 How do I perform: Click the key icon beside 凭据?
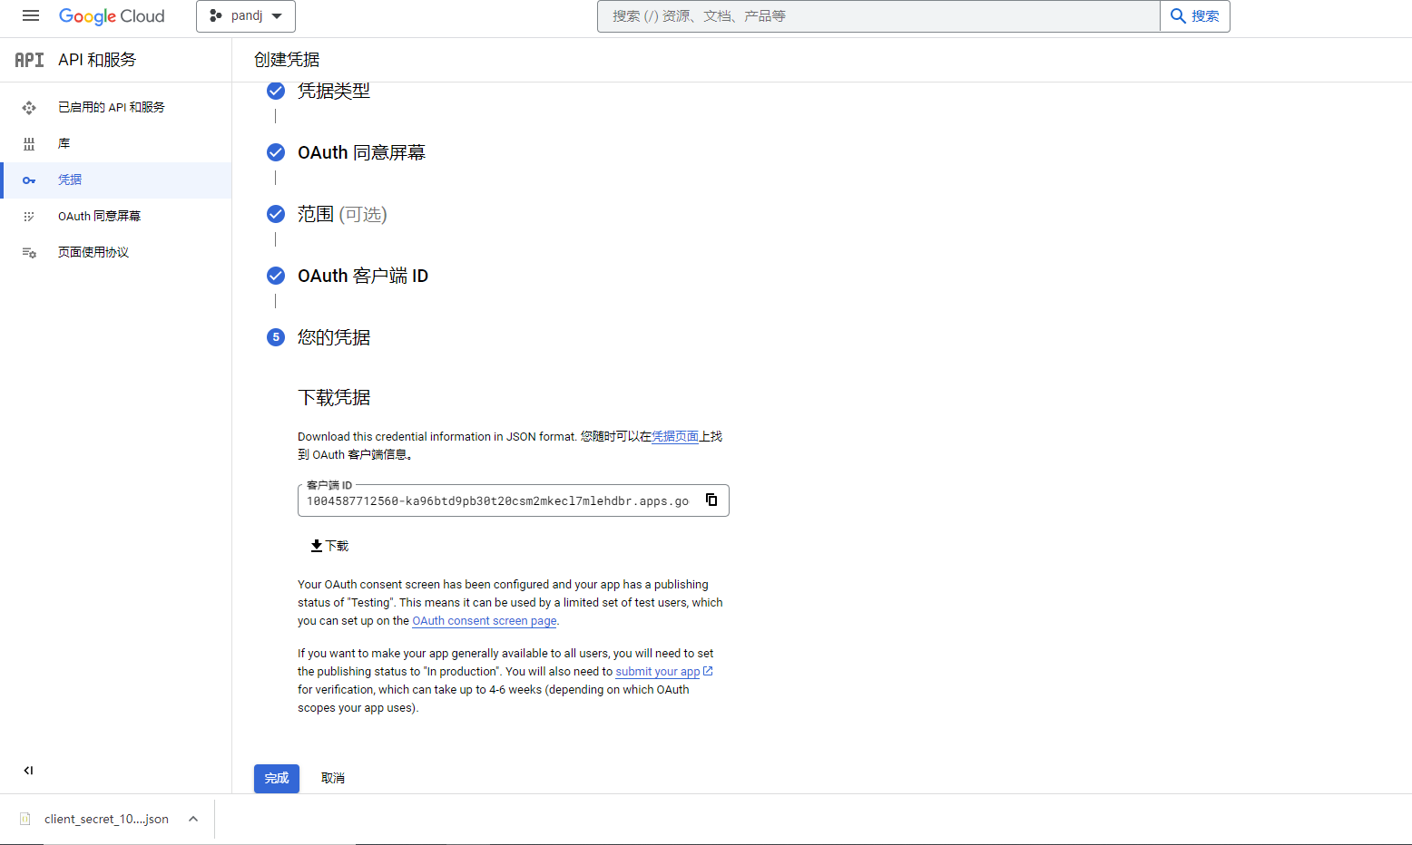(x=29, y=180)
